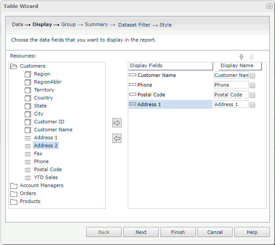Screen dimensions: 275x245
Task: Click the RegionAbbr field icon
Action: click(28, 82)
